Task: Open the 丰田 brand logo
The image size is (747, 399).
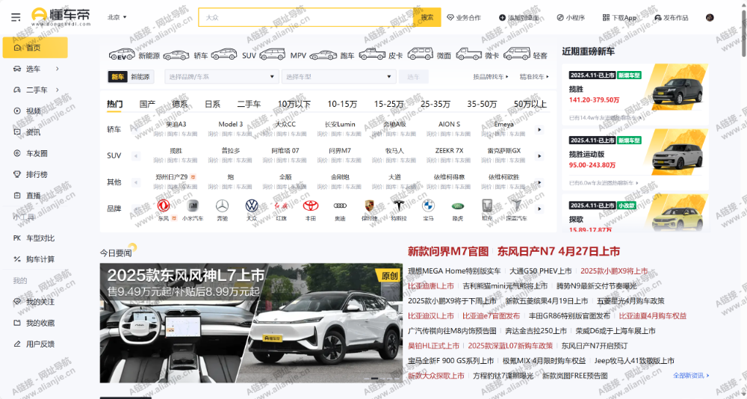Action: tap(311, 206)
